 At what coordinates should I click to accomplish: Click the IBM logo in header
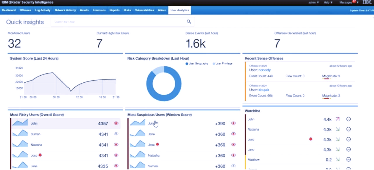(367, 2)
